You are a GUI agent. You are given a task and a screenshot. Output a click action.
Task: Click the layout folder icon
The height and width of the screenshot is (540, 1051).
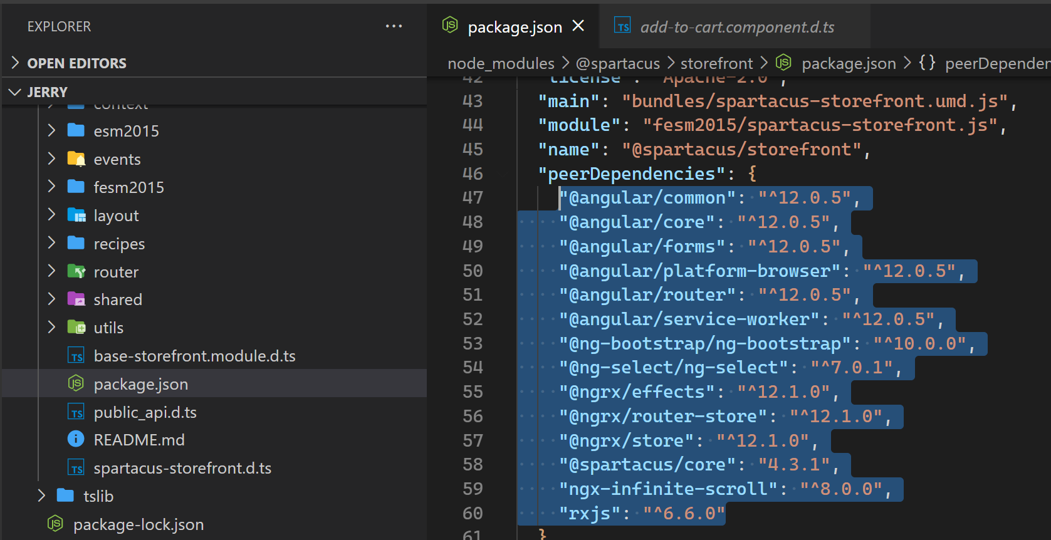[76, 215]
